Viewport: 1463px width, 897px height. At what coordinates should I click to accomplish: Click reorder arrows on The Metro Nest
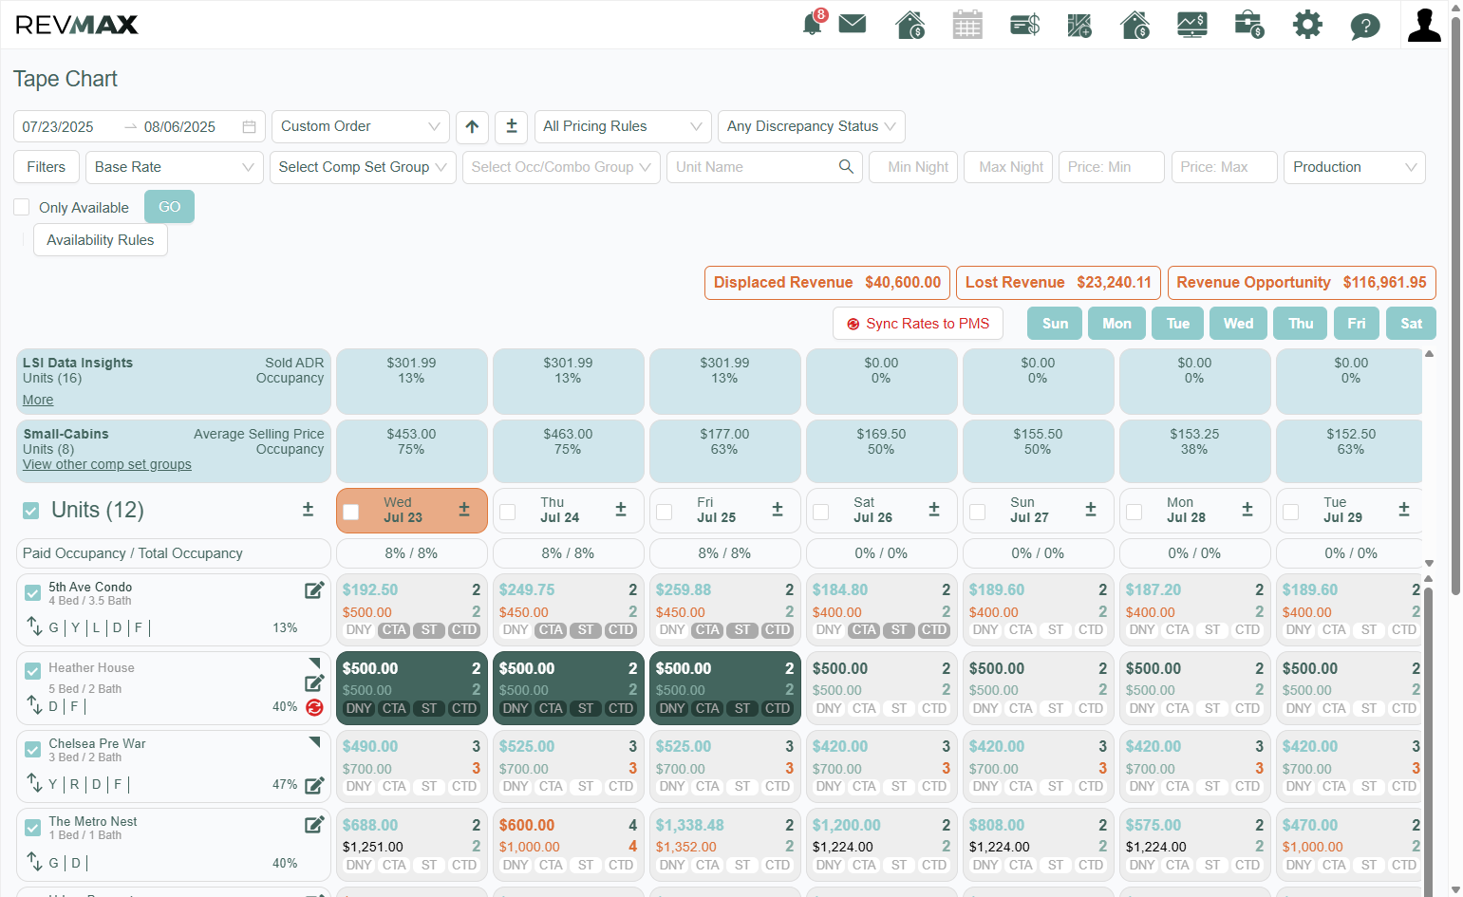click(x=34, y=861)
